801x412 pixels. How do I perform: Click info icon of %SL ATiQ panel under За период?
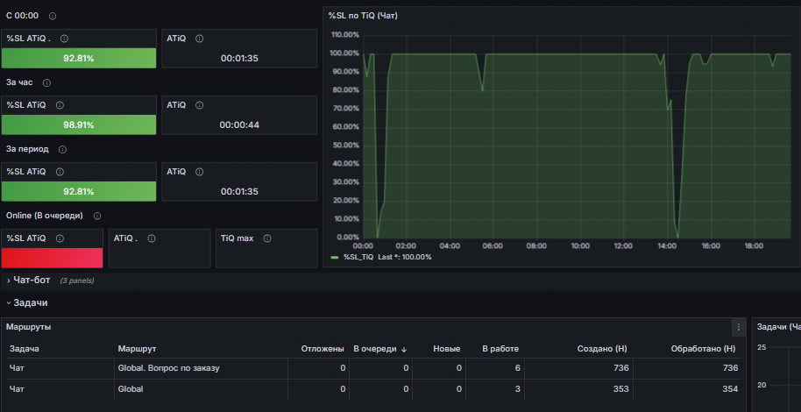pyautogui.click(x=60, y=172)
